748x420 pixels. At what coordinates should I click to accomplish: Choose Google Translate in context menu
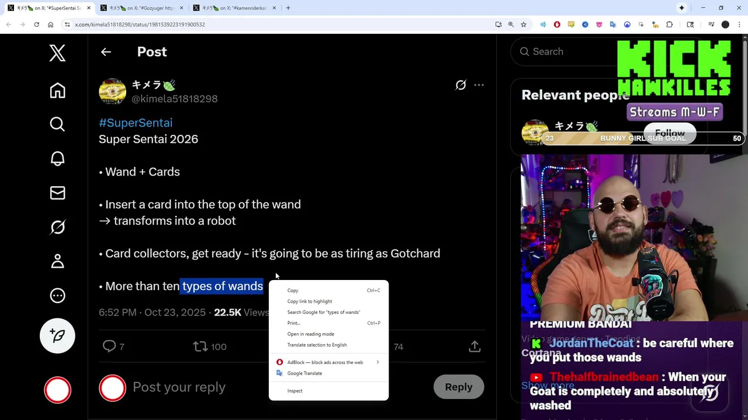pyautogui.click(x=328, y=373)
